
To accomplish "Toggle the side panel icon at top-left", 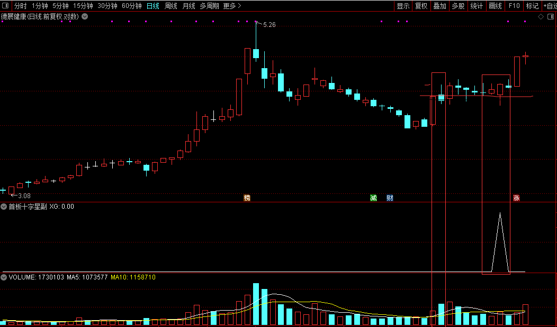I will click(5, 6).
